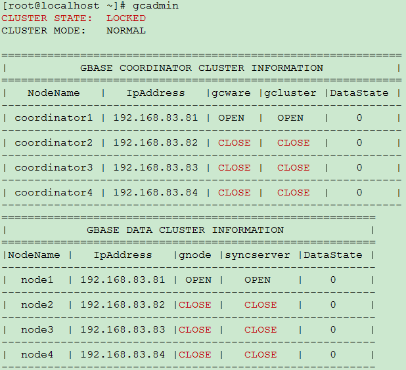Click coordinator1 node name
The image size is (406, 370).
click(x=54, y=118)
